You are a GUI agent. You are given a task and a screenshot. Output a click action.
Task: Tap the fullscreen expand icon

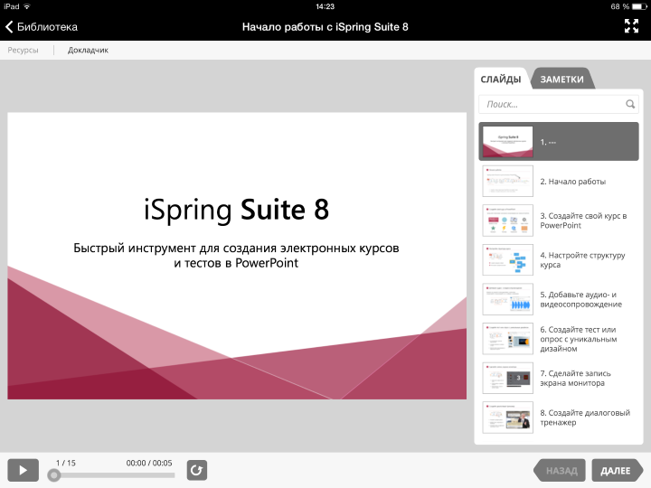[x=631, y=26]
